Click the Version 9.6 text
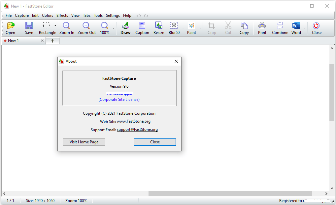The image size is (336, 205). coord(119,86)
